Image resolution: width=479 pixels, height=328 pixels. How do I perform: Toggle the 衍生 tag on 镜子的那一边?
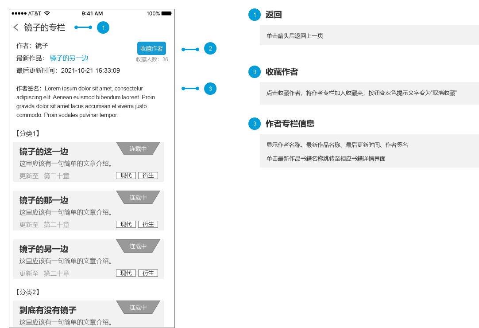pyautogui.click(x=148, y=224)
